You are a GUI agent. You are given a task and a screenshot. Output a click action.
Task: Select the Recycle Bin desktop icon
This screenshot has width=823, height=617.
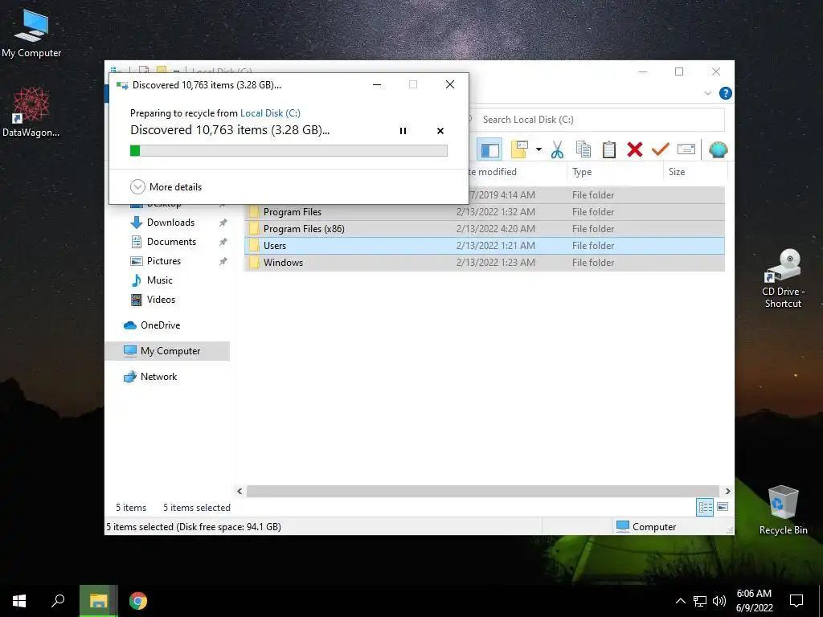pos(783,510)
